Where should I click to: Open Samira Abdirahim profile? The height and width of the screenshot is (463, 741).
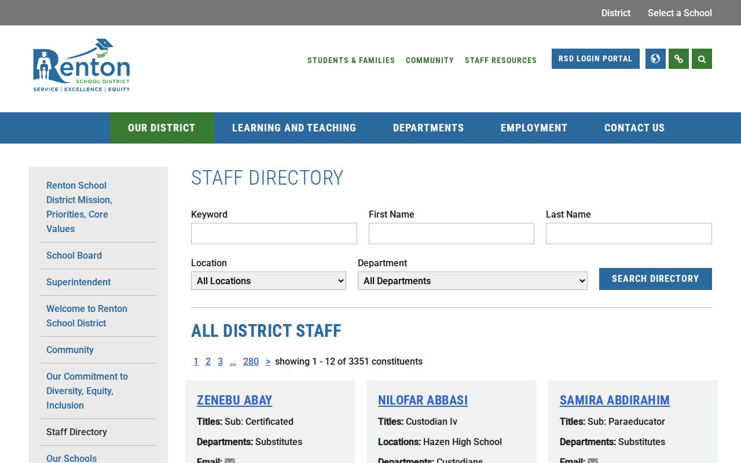pyautogui.click(x=615, y=400)
